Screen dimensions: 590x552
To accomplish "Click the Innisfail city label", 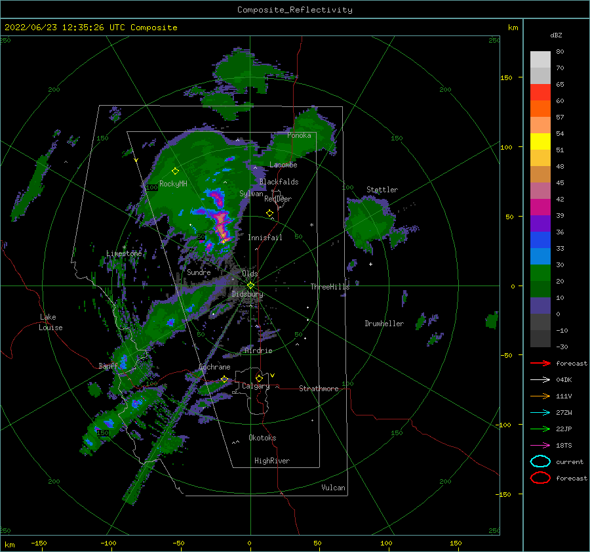I will coord(265,238).
